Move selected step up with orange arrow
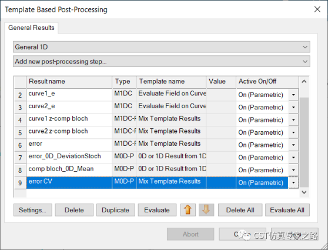 coord(188,210)
